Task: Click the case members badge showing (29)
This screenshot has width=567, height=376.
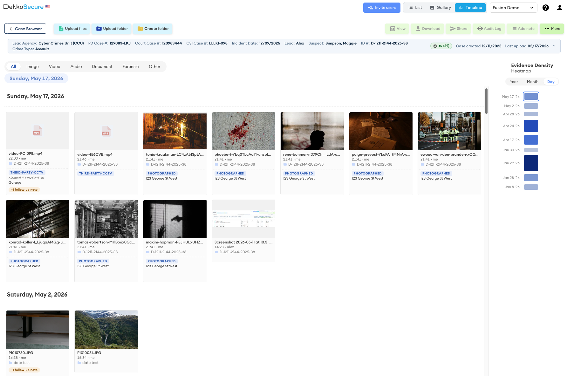Action: [x=441, y=46]
